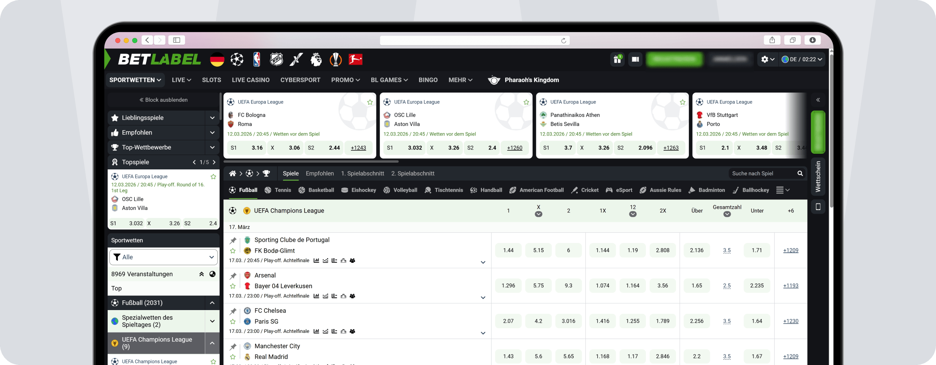Open the settings gear dropdown

click(x=767, y=59)
